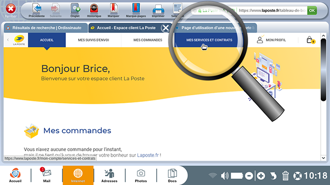This screenshot has width=330, height=185.
Task: Click the scroll down arrow
Action: 323,158
